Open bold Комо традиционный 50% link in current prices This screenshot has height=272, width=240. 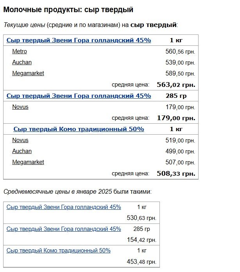[x=79, y=129]
